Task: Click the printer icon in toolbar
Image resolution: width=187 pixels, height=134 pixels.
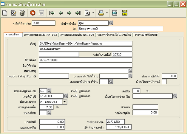Action: (101, 13)
